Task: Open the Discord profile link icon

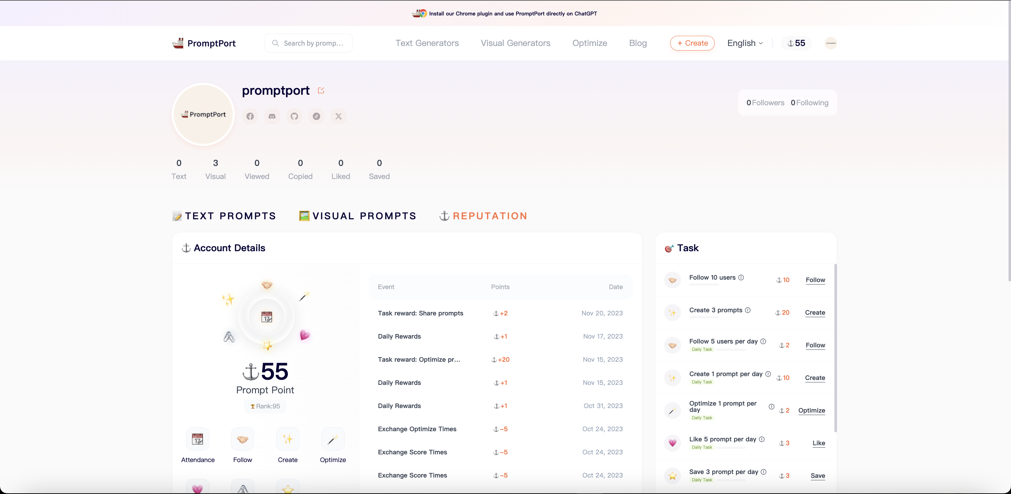Action: 272,116
